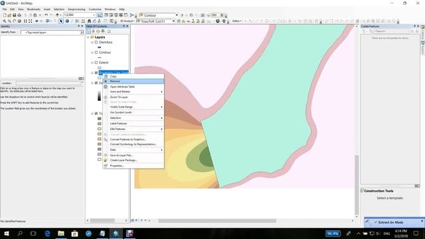Open the Geoprocessing menu
This screenshot has width=425, height=239.
[x=76, y=9]
